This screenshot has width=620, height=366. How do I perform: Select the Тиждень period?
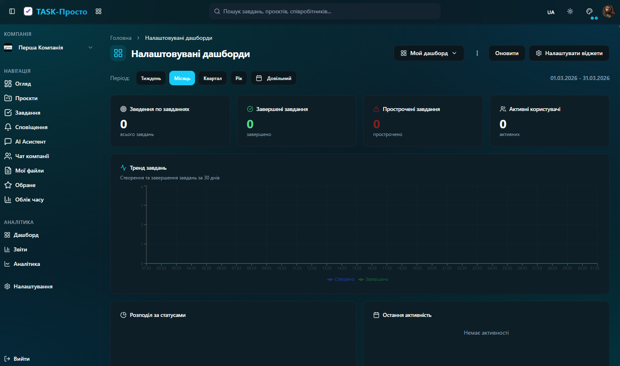(x=151, y=78)
